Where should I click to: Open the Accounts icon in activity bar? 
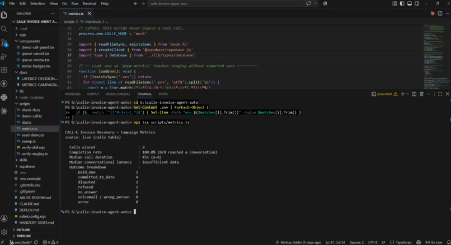pos(4,219)
